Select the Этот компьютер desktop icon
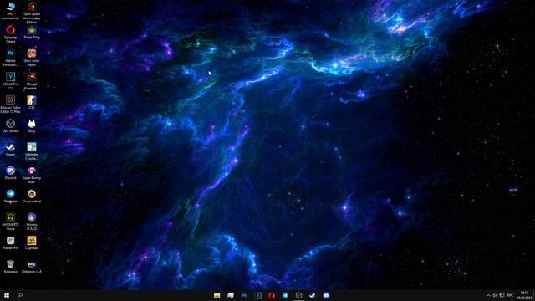Viewport: 535px width, 301px height. tap(10, 11)
